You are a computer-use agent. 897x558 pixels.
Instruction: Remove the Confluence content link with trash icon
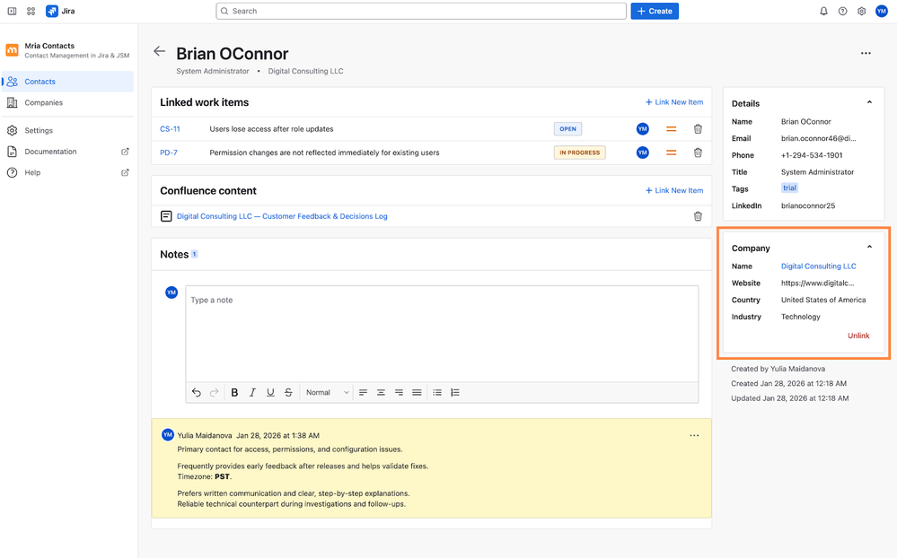(x=698, y=216)
